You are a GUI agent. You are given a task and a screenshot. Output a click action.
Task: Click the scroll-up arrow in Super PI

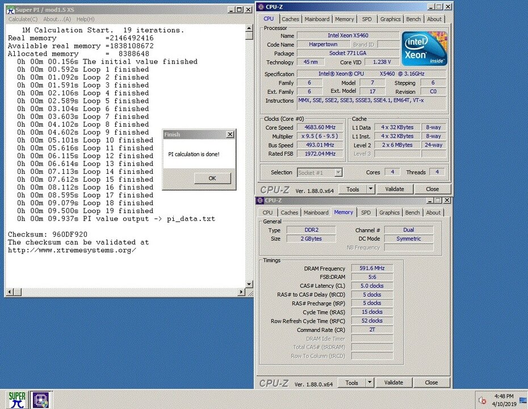pos(249,28)
